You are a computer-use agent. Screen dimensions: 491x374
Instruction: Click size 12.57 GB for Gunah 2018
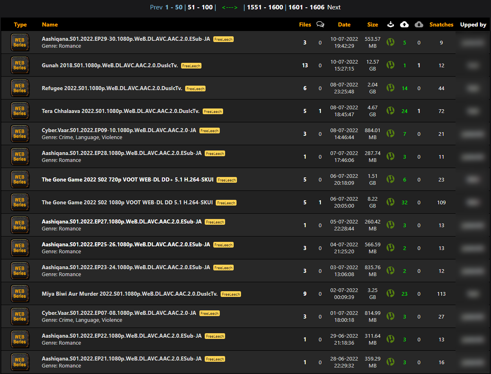point(373,65)
